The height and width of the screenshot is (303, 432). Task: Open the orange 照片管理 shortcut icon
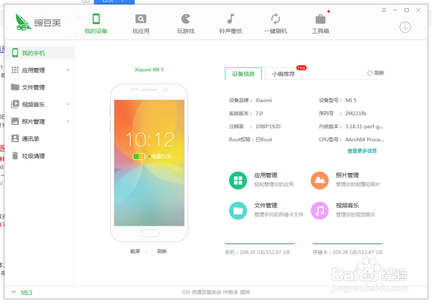tap(320, 180)
